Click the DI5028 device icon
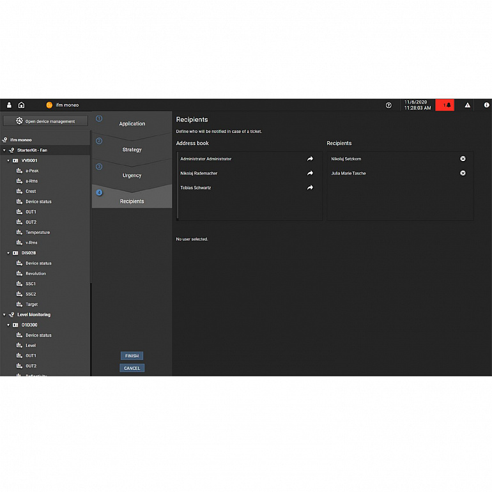492x492 pixels. [15, 253]
